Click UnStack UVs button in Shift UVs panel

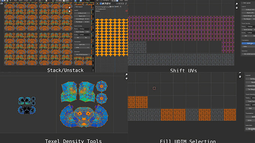pos(248,10)
